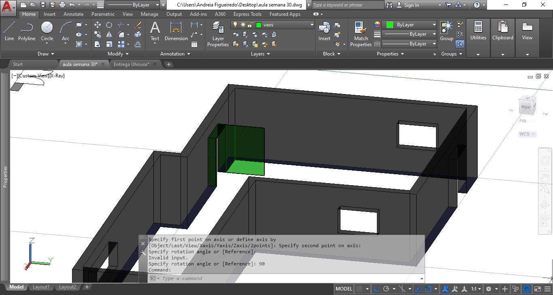Open the Insert ribbon tab
553x295 pixels.
(50, 14)
